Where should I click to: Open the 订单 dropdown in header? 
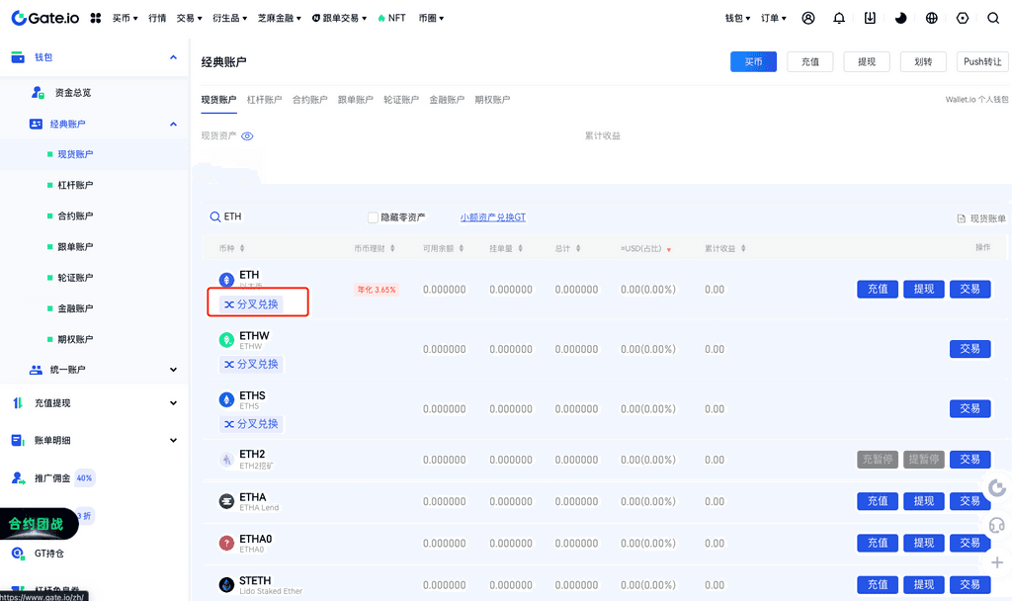[x=773, y=18]
